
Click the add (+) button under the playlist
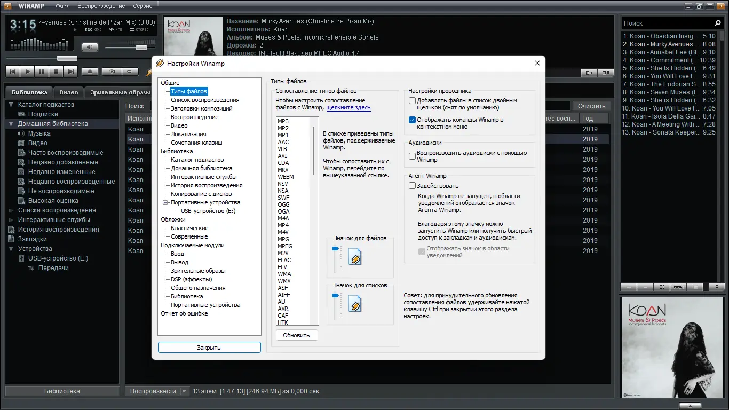coord(629,287)
